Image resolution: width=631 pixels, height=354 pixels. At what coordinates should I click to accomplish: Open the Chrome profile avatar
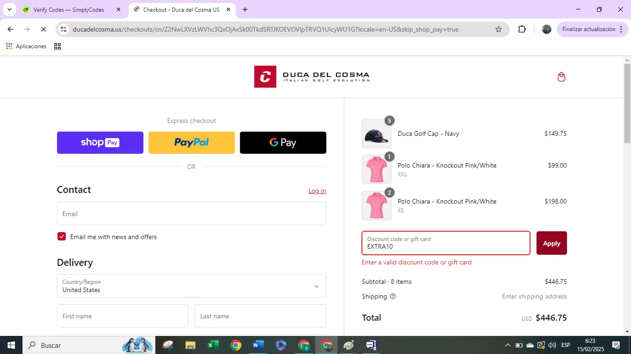[x=546, y=29]
